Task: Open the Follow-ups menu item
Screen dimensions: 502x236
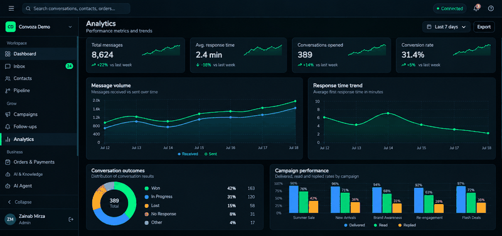Action: [x=38, y=127]
